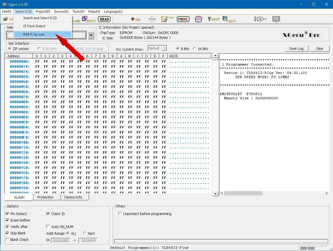Open the Language(L) menu
The width and height of the screenshot is (333, 251).
pos(113,12)
